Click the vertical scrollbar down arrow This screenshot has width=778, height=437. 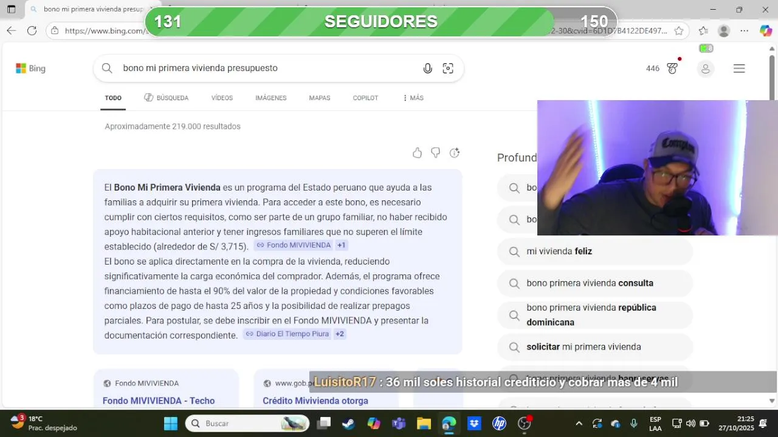pos(773,401)
